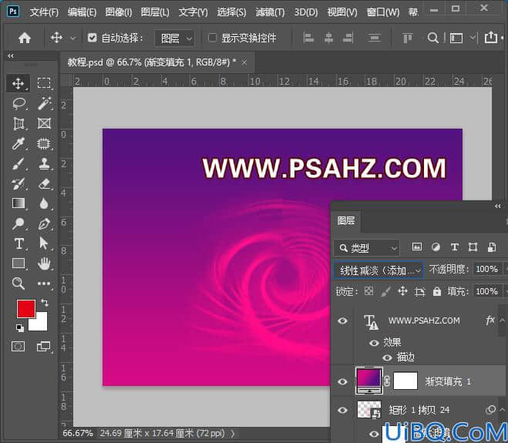Collapse the Layers panel double arrow

point(498,206)
